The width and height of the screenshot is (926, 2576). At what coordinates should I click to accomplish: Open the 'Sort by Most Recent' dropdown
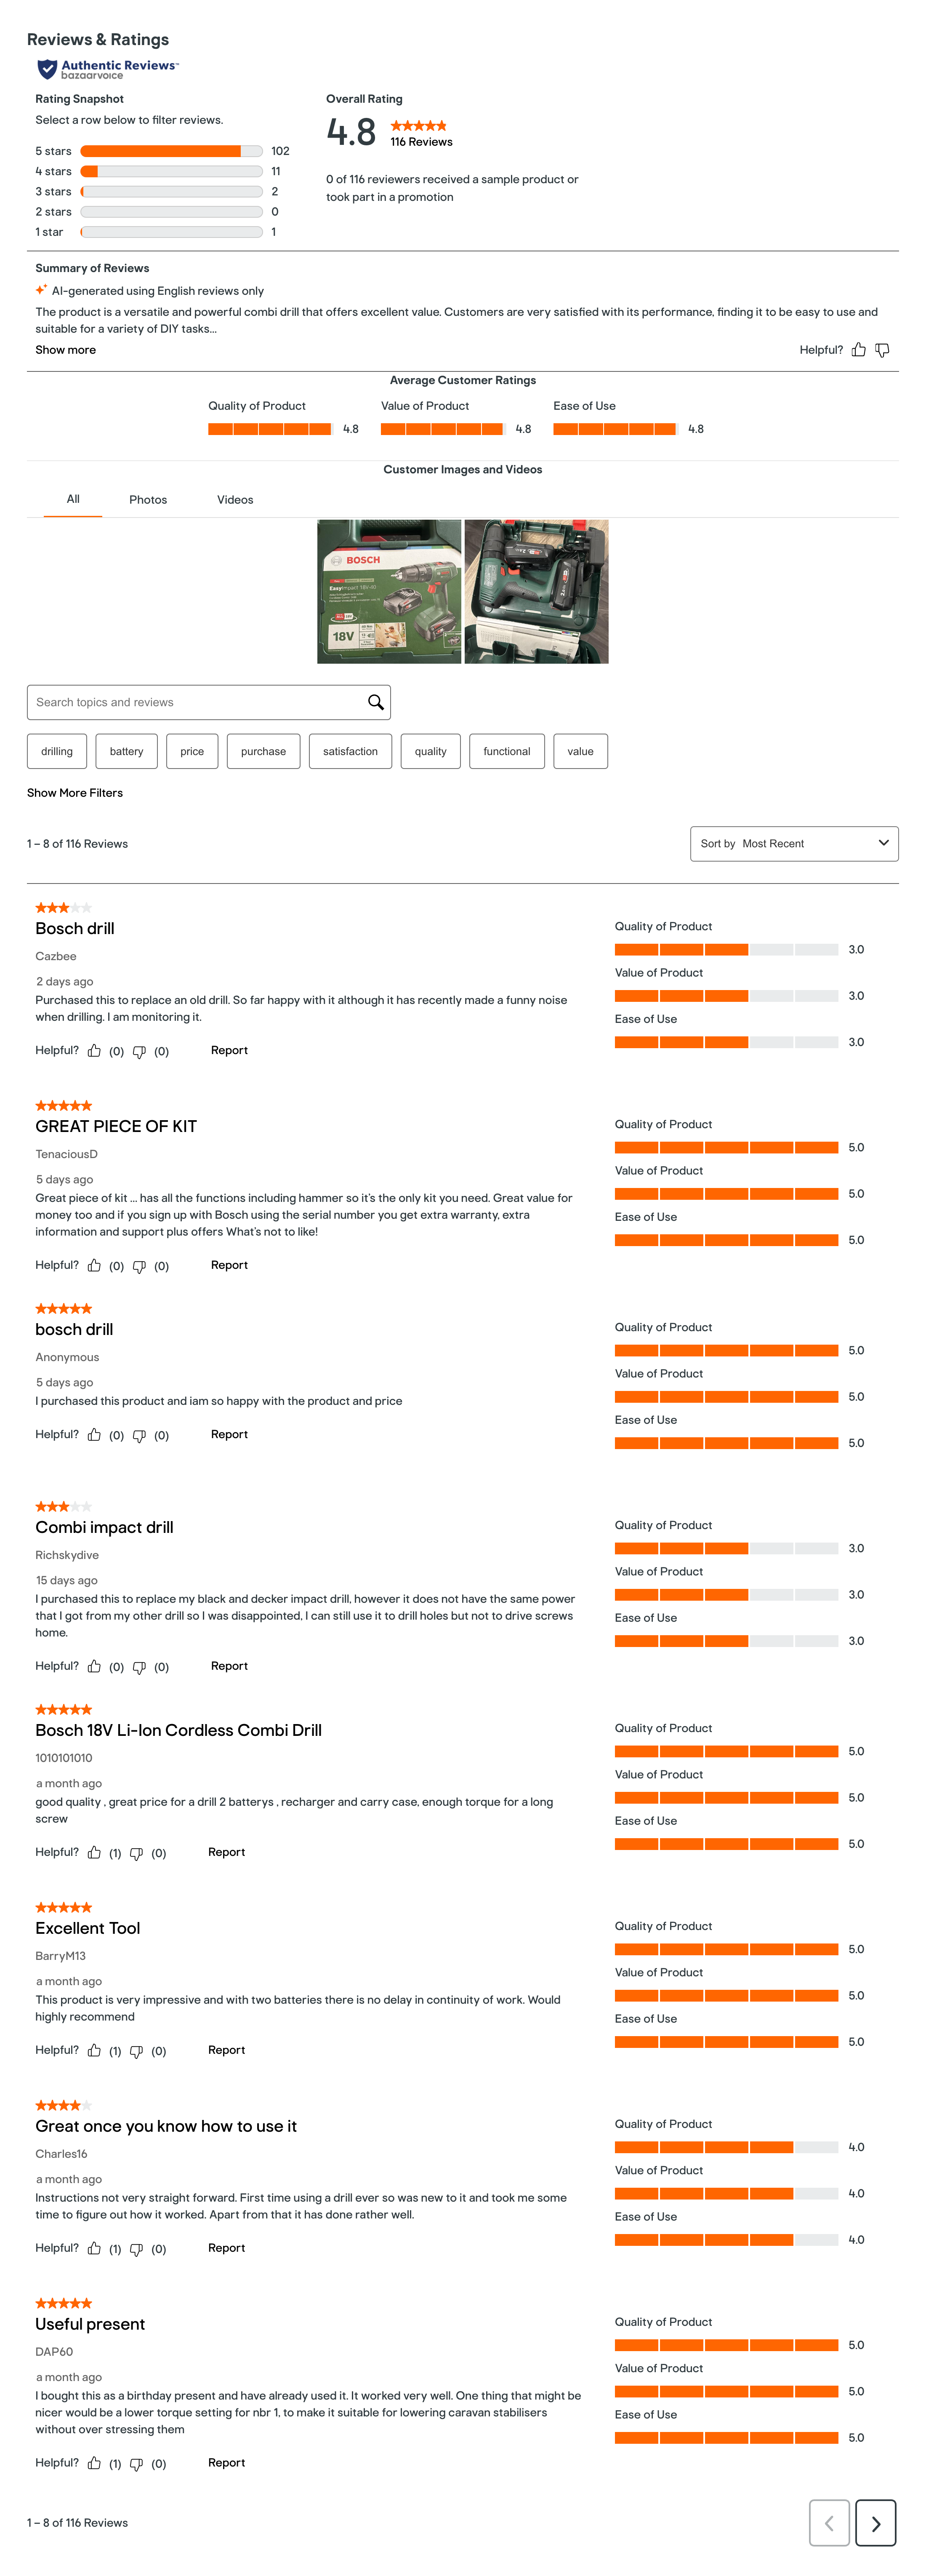click(x=793, y=843)
